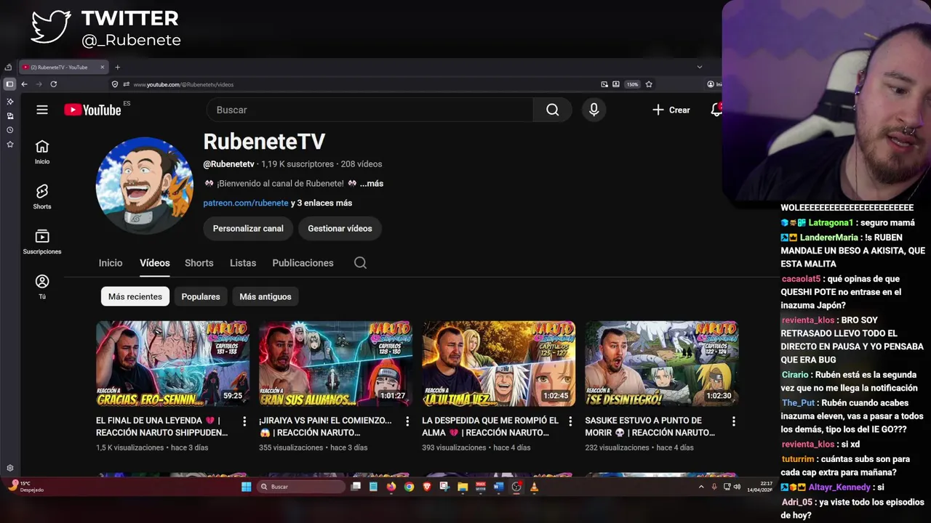
Task: Close the RubeneteTV YouTube tab
Action: pos(103,68)
